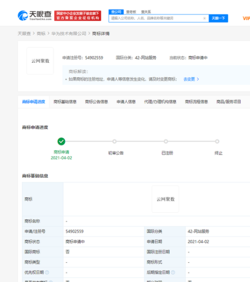Click the 商标类型 row label
The image size is (250, 282).
coord(32,262)
